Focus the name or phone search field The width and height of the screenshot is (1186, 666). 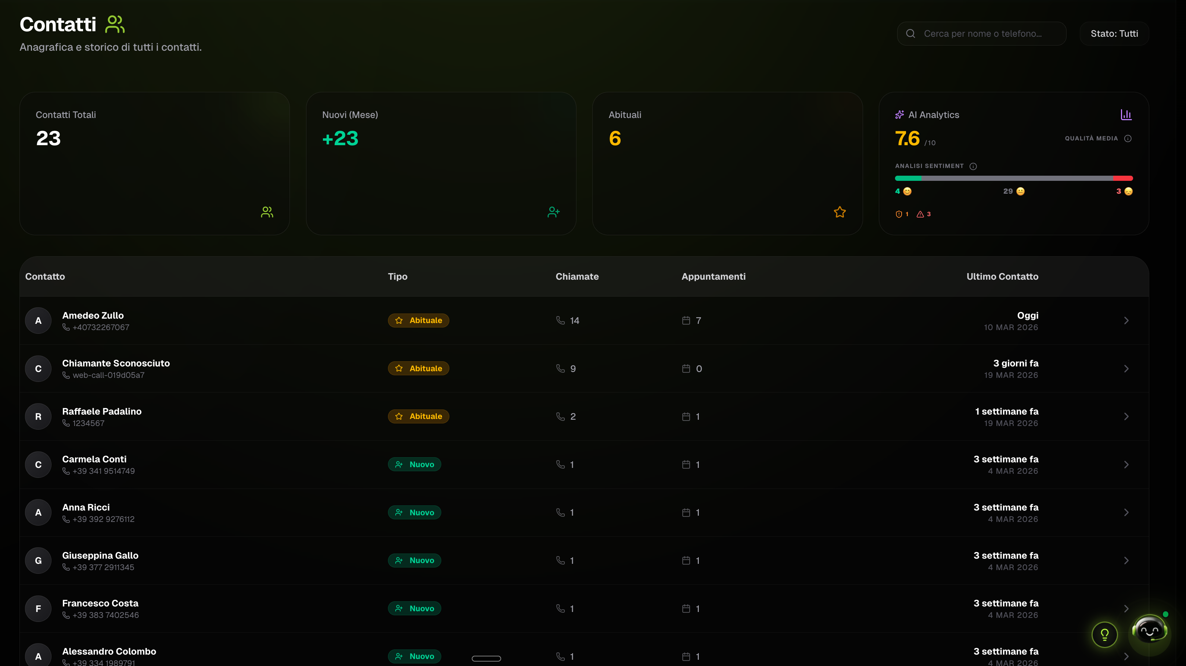[982, 33]
